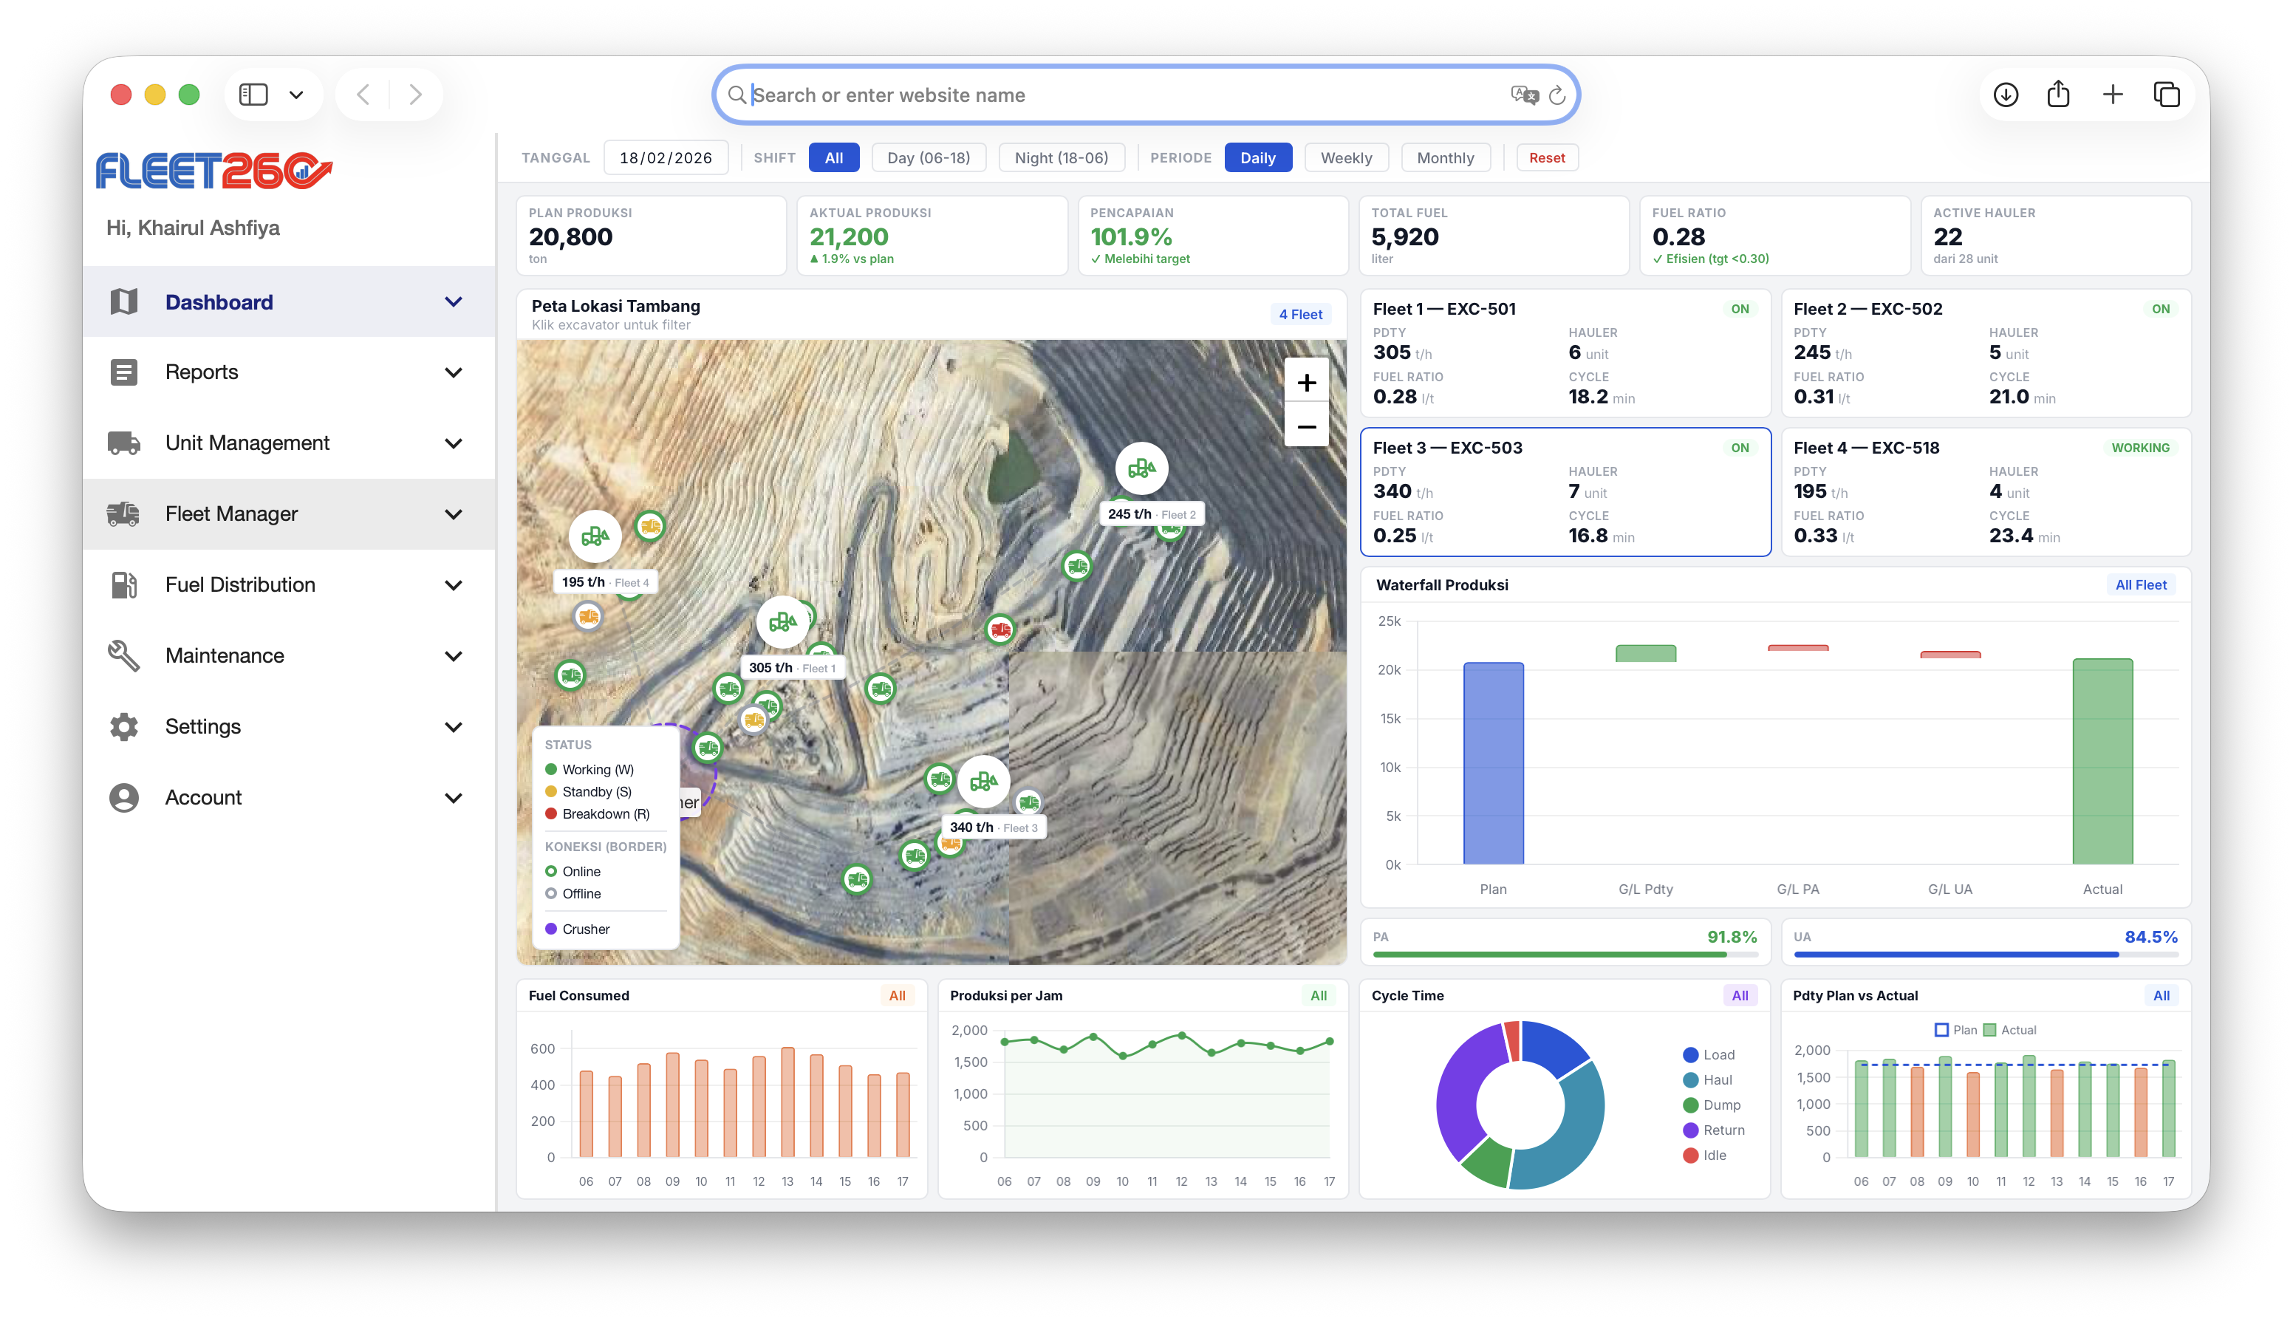Select the All shift filter
This screenshot has height=1321, width=2293.
click(833, 158)
